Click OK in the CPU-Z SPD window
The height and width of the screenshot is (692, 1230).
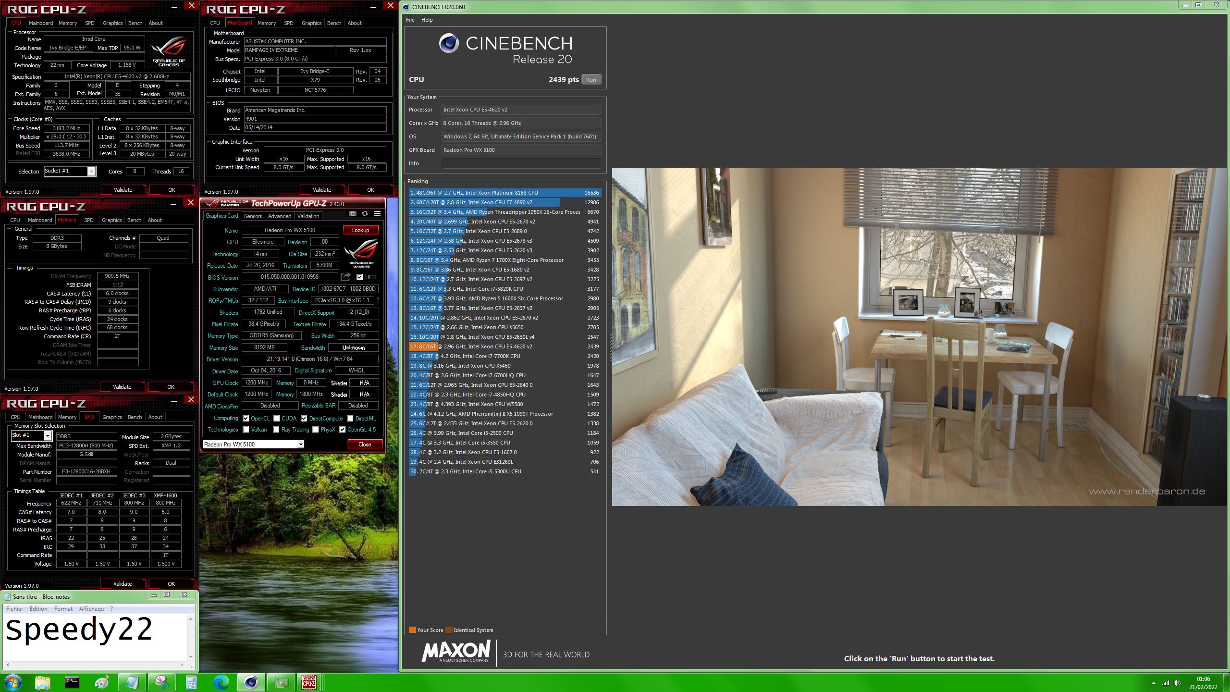[171, 584]
